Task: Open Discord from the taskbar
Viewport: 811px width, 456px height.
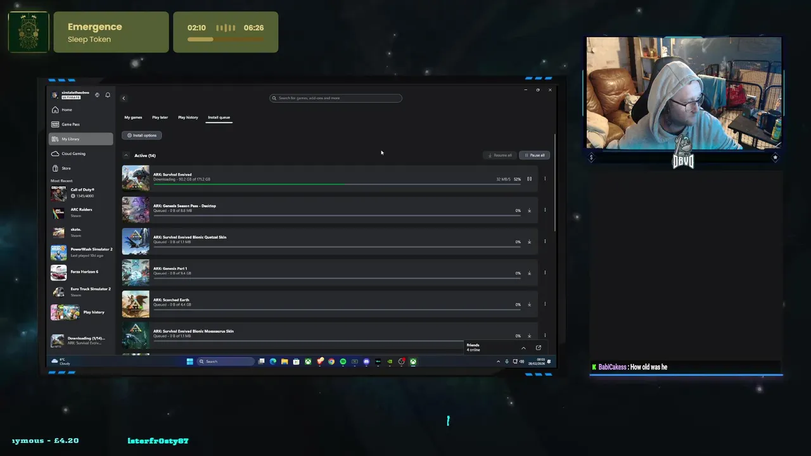Action: tap(366, 362)
